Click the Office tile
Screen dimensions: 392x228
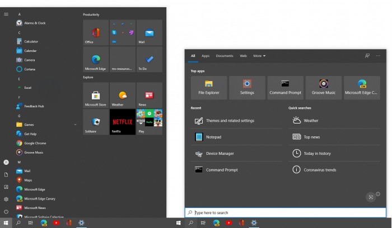click(x=96, y=32)
